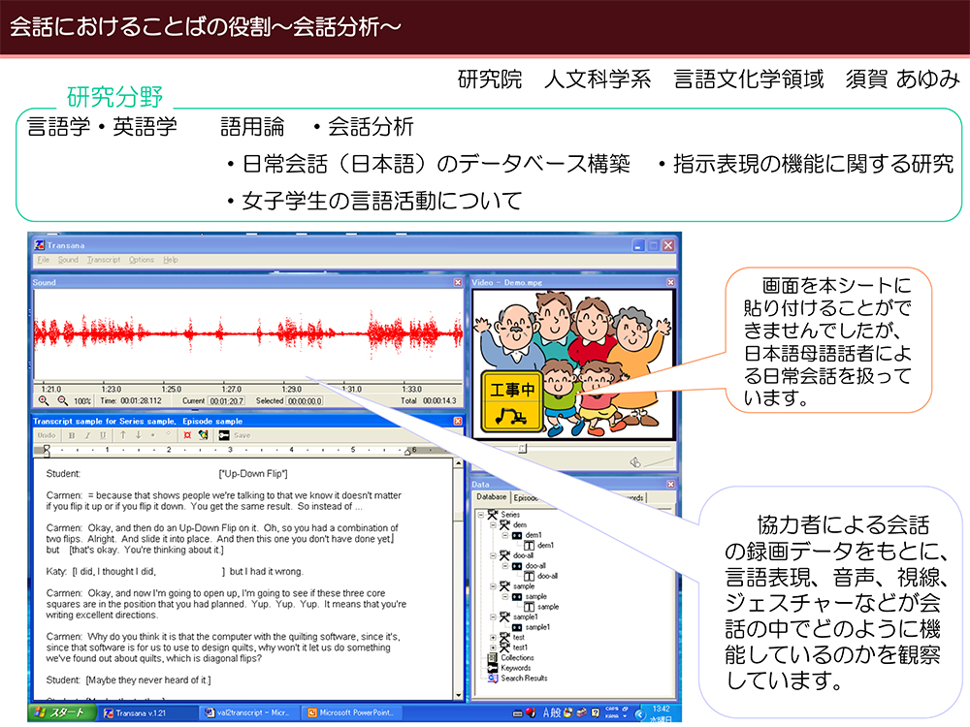Click the Start button on the taskbar
The image size is (970, 727).
coord(60,712)
